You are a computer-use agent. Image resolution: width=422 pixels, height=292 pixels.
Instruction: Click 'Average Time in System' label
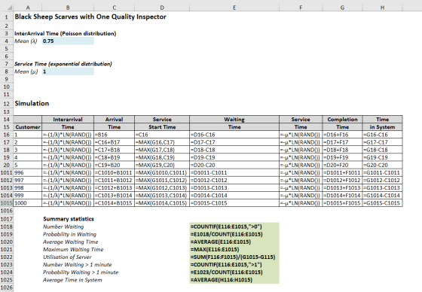[x=72, y=280]
